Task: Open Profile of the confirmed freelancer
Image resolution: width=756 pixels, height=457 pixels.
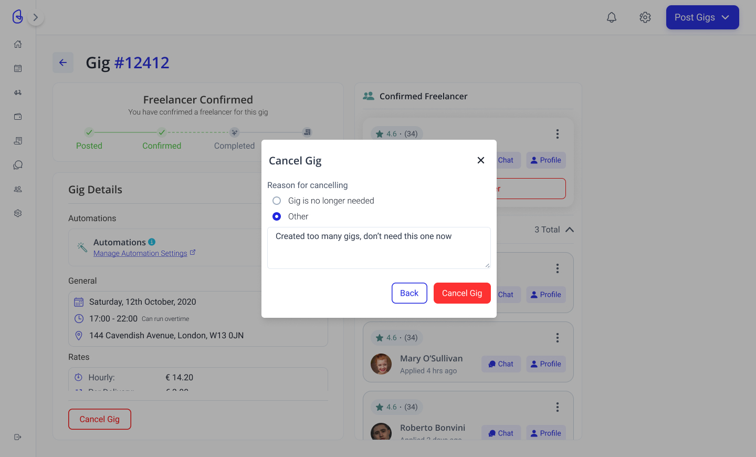Action: pyautogui.click(x=546, y=160)
